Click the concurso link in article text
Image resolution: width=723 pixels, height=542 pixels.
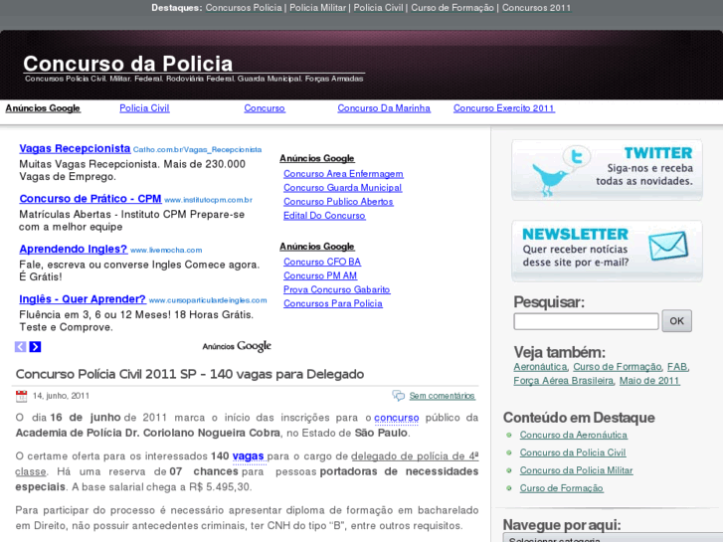pyautogui.click(x=396, y=418)
